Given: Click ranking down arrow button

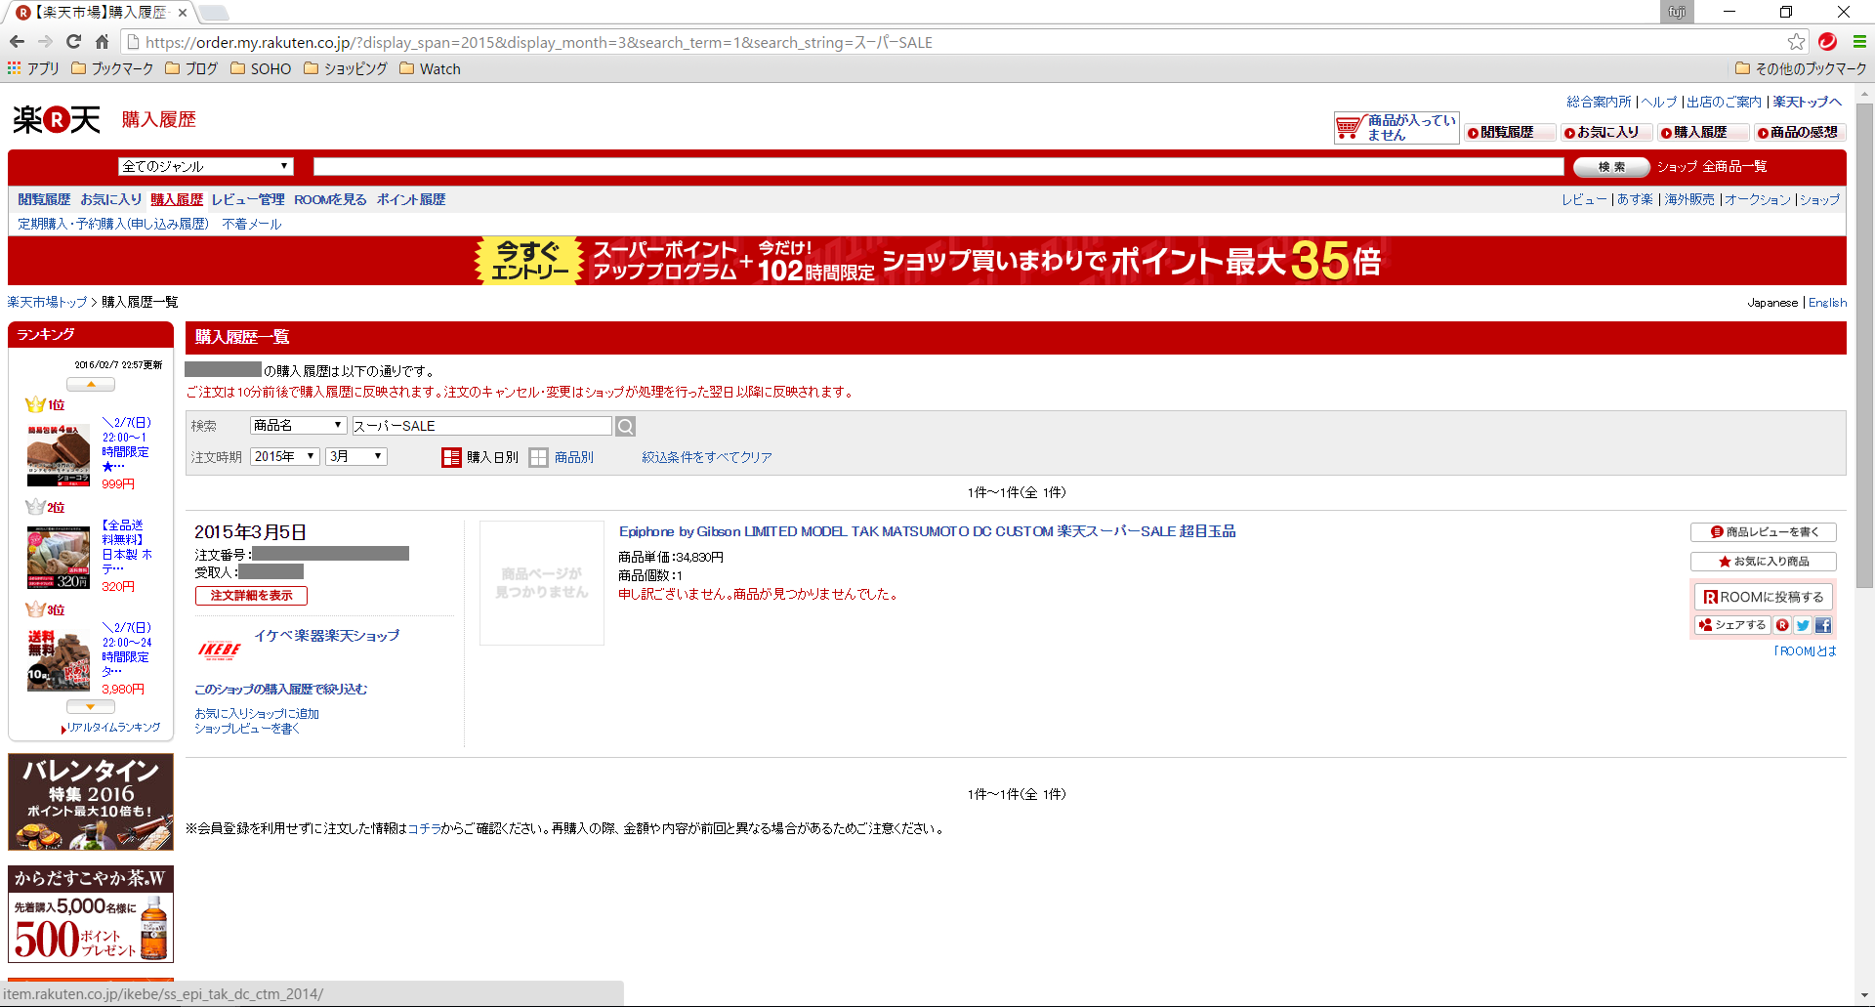Looking at the screenshot, I should (x=91, y=706).
